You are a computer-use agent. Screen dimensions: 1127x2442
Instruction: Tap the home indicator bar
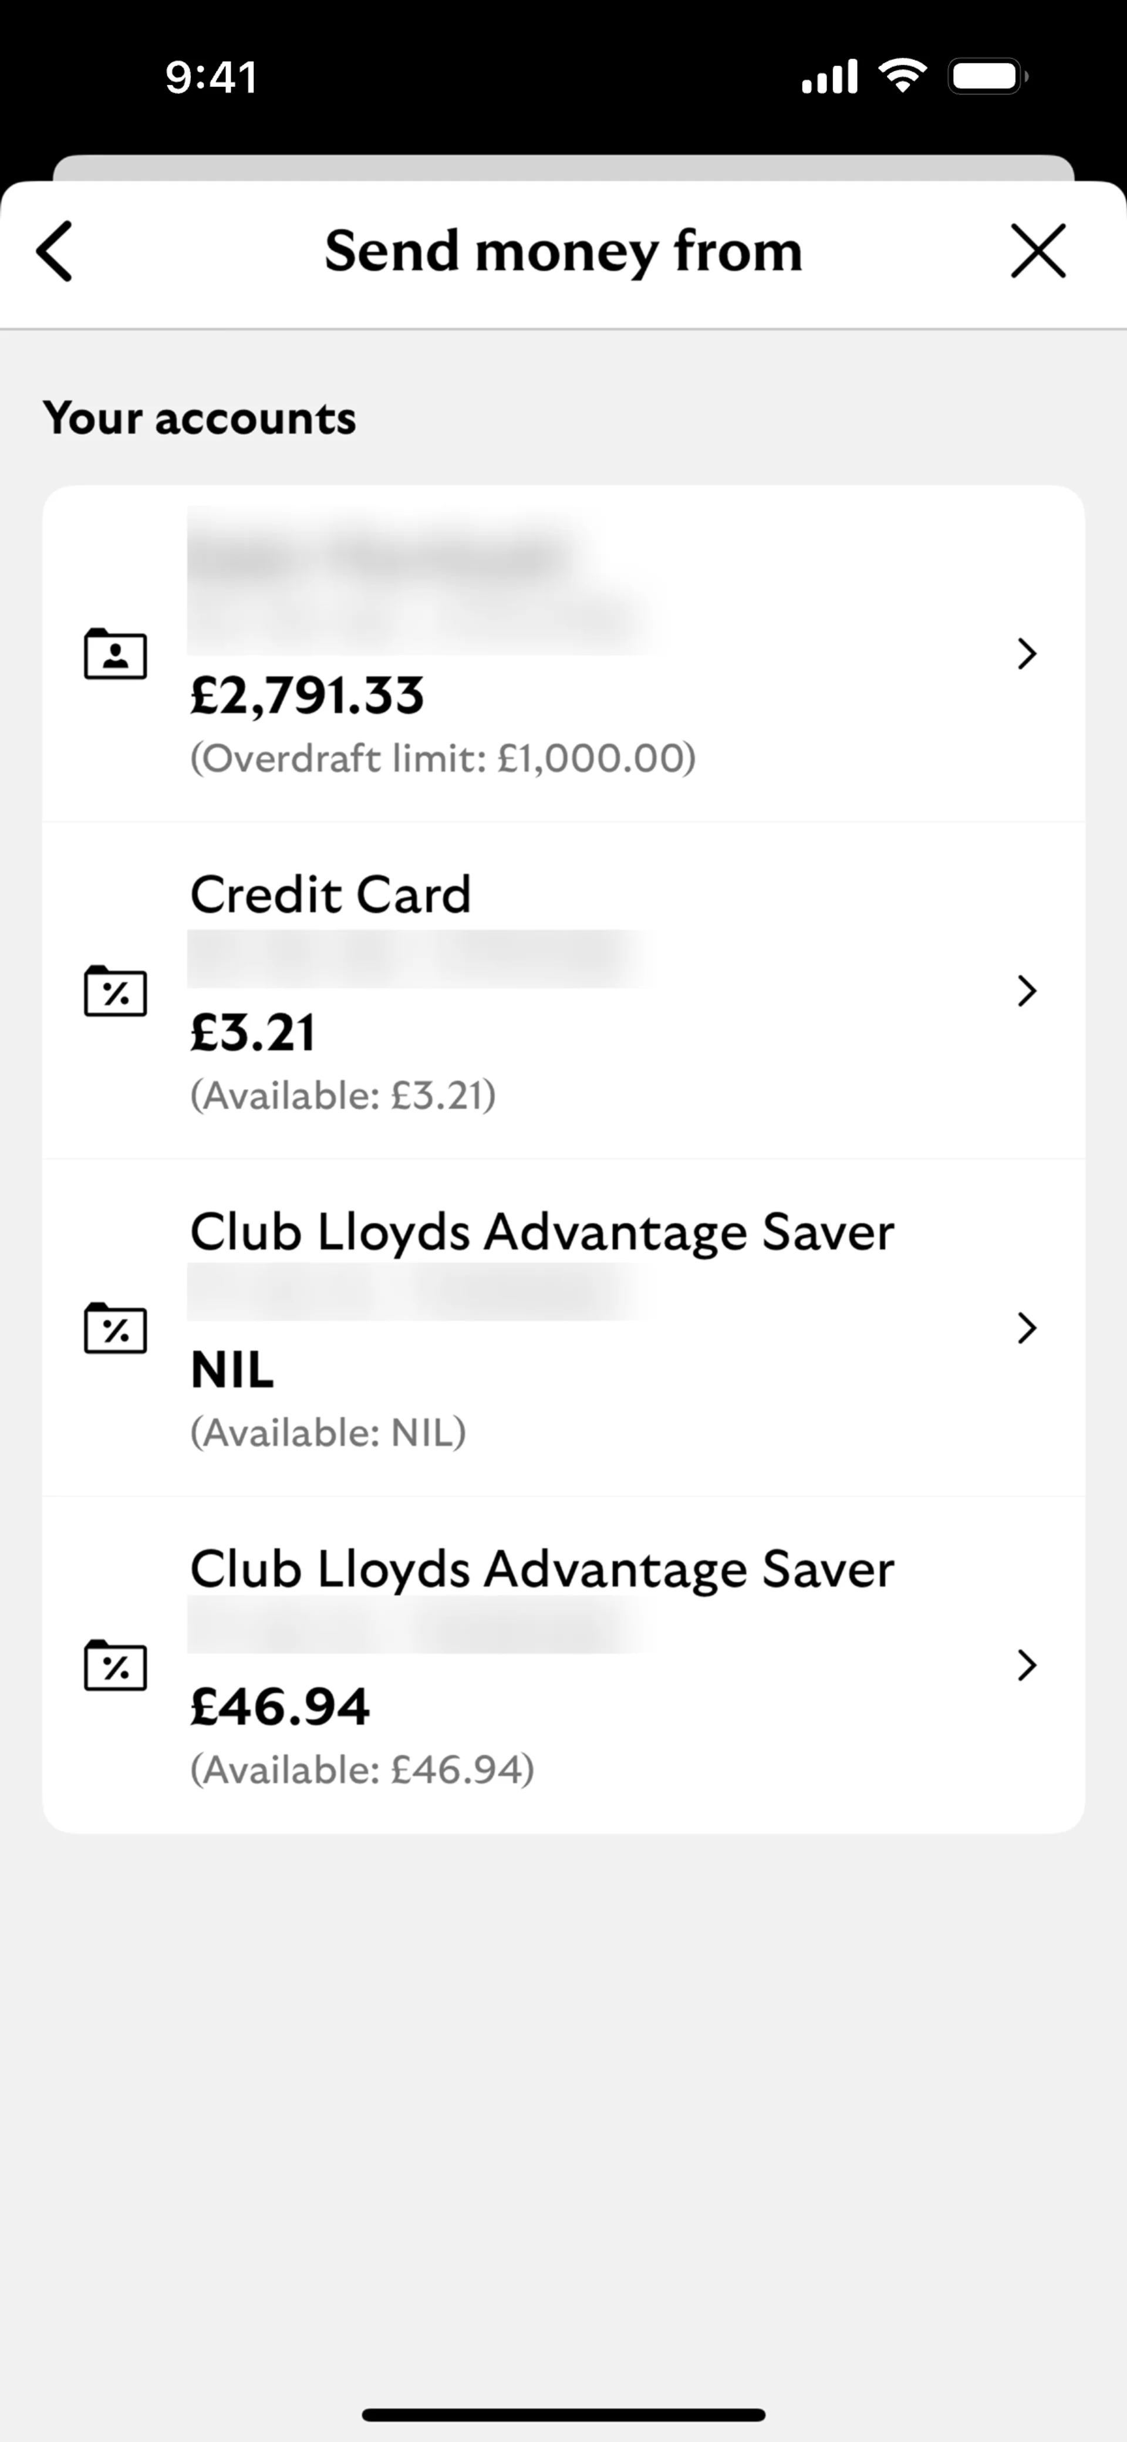pyautogui.click(x=563, y=2414)
